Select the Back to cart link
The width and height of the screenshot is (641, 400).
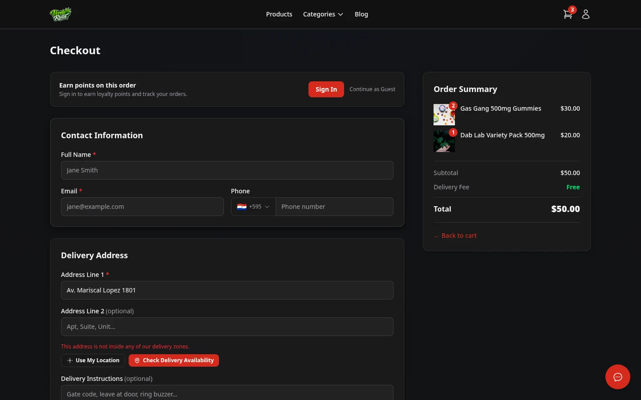[x=459, y=236]
